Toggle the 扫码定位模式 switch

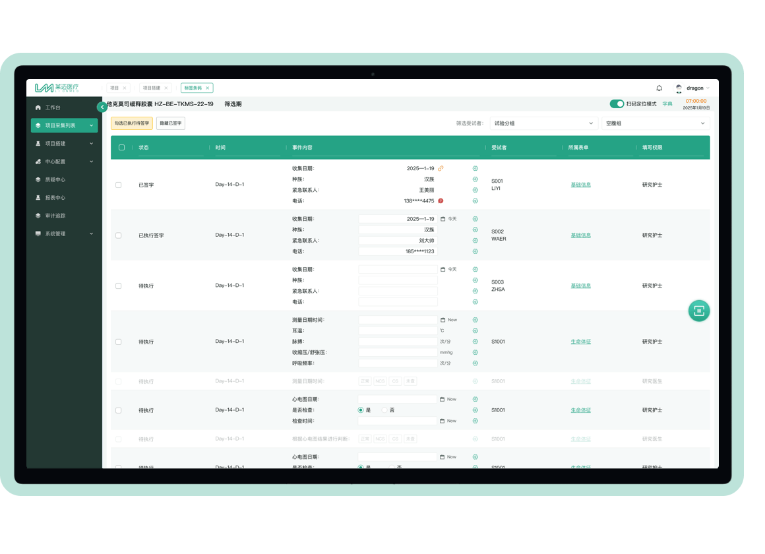tap(617, 104)
